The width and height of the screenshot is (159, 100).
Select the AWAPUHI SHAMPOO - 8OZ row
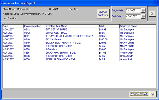[x=79, y=59]
